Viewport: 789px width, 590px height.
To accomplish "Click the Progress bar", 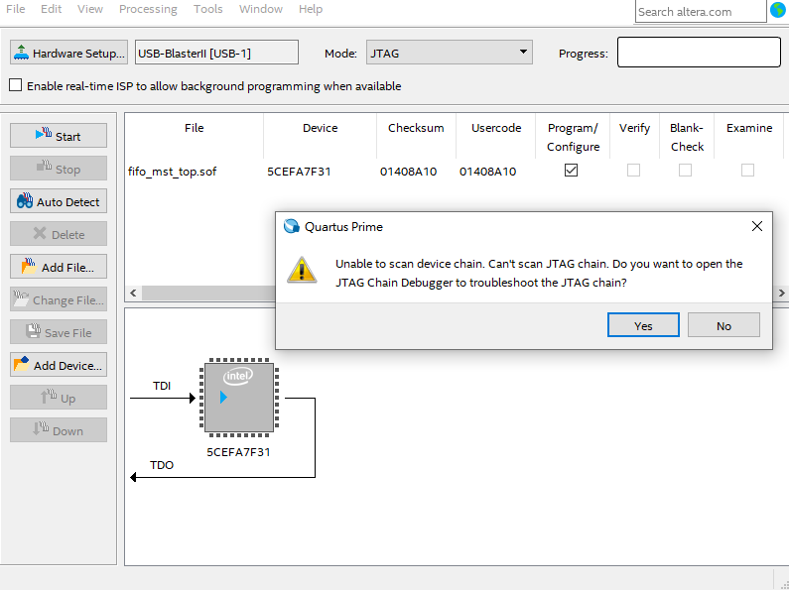I will pos(699,53).
